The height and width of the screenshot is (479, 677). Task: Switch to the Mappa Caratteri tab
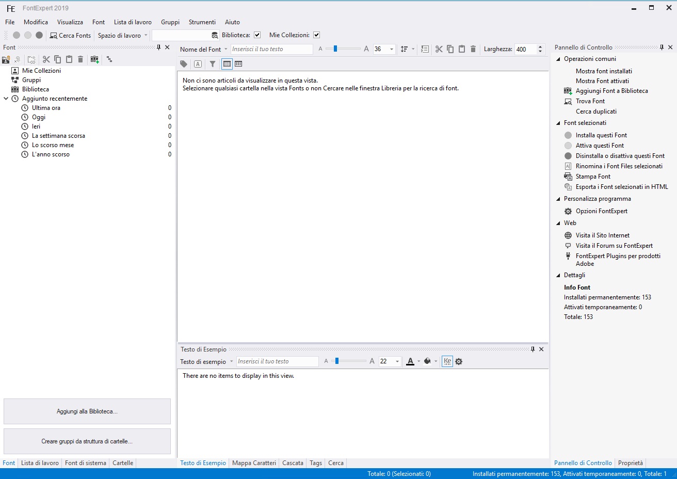coord(254,463)
